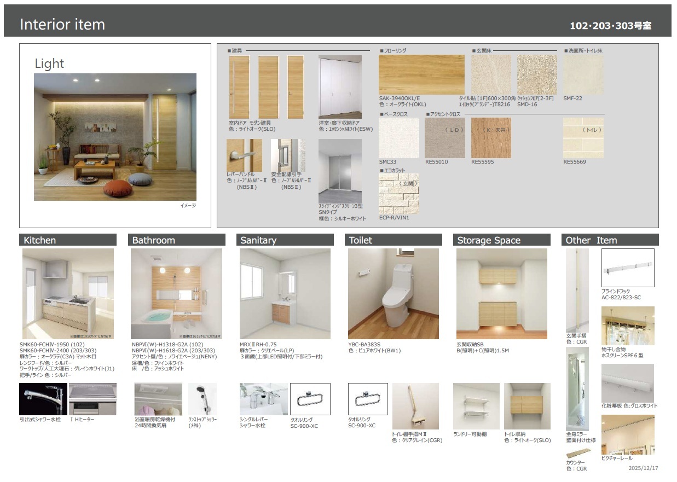Viewport: 677px width, 482px height.
Task: Open the main kitchen photo
Action: (x=68, y=294)
